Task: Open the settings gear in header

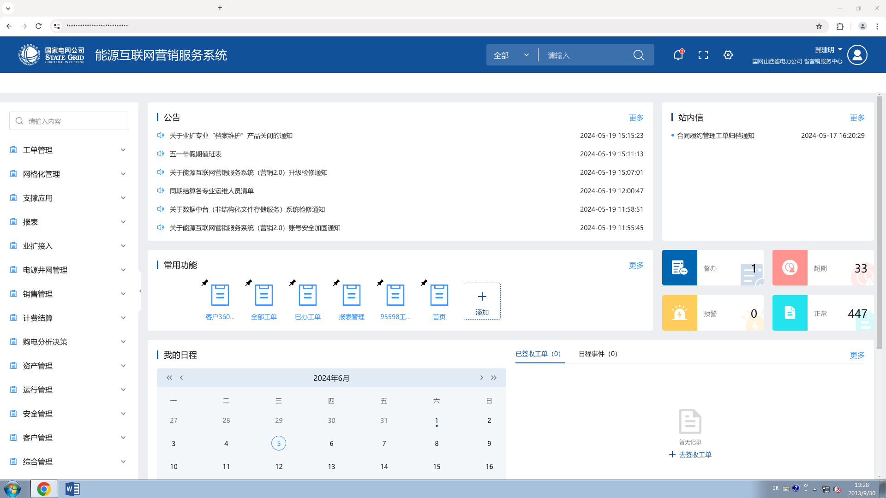Action: pos(728,55)
